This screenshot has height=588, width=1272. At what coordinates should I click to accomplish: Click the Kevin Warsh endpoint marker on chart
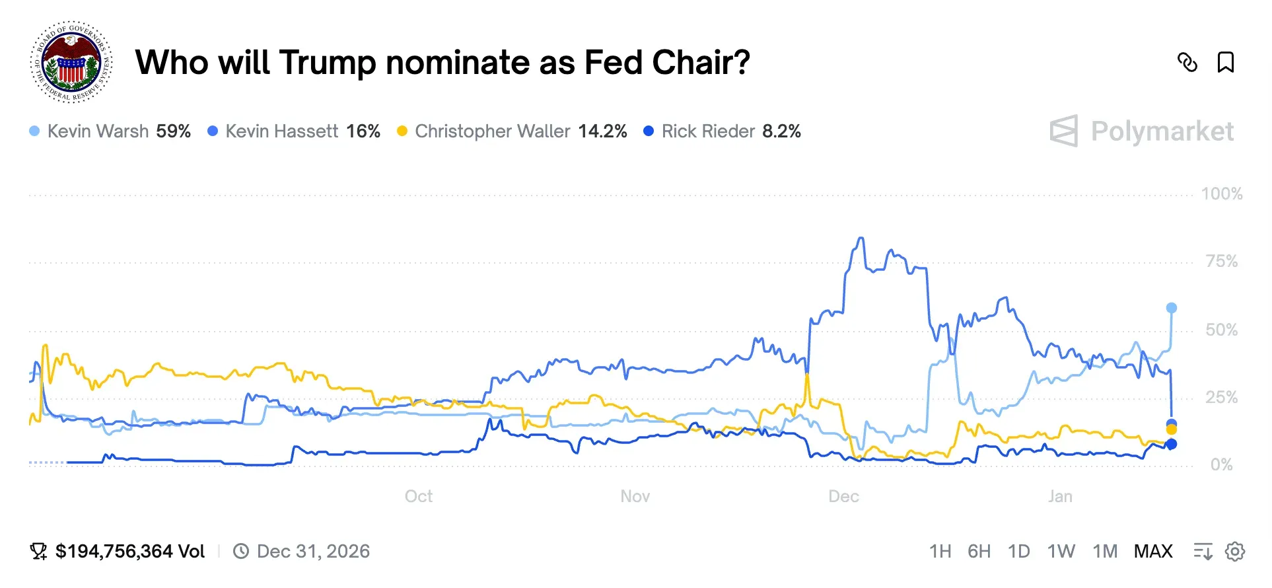(1171, 308)
